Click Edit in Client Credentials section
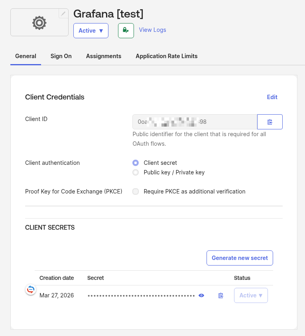 click(x=272, y=97)
